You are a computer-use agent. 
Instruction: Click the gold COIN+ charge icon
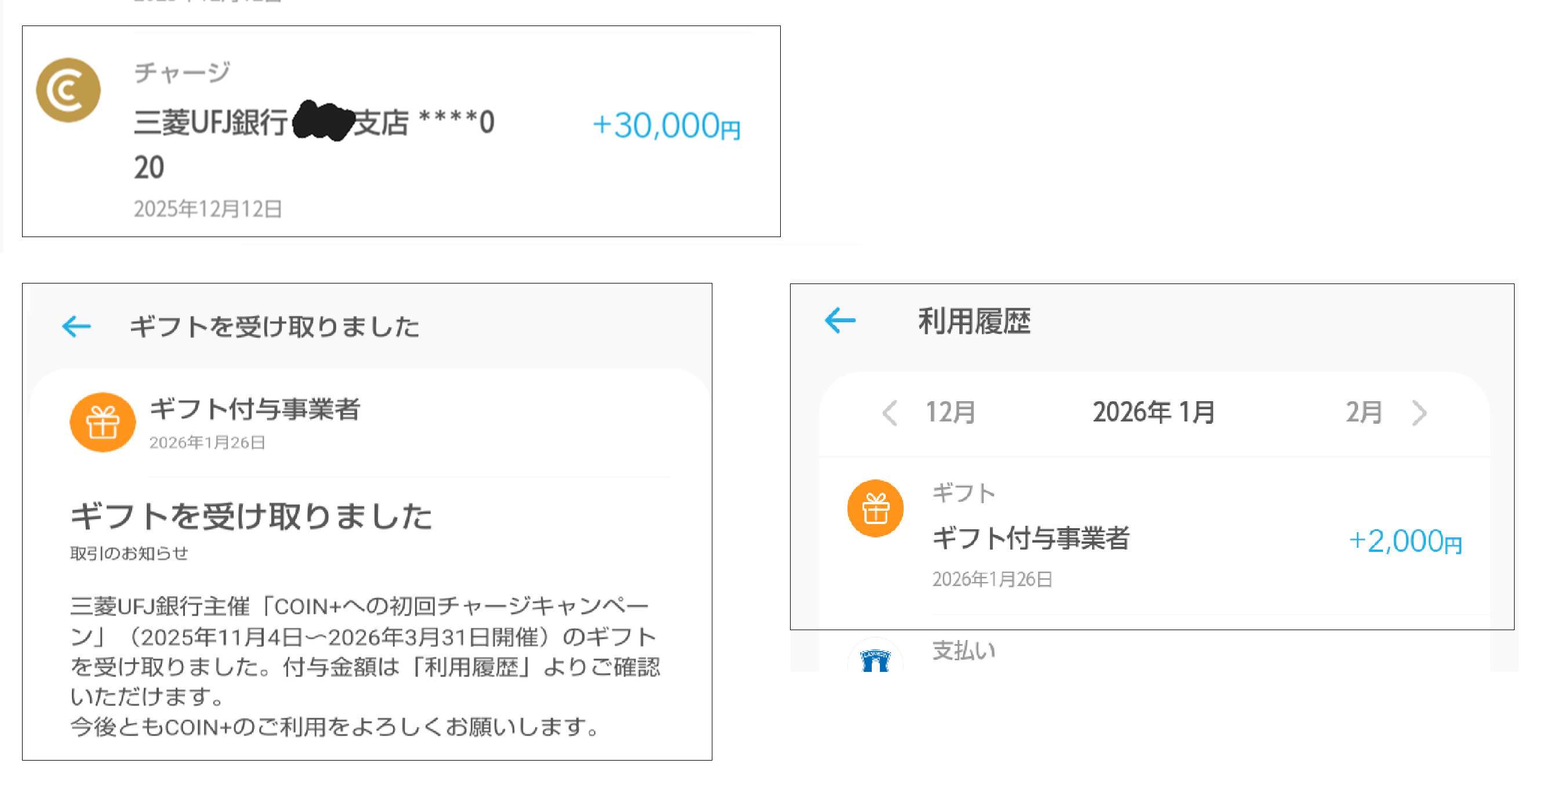(x=68, y=90)
